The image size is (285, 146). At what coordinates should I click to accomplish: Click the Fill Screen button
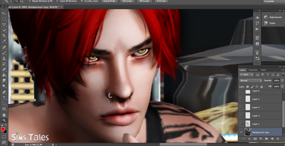[x=145, y=1]
